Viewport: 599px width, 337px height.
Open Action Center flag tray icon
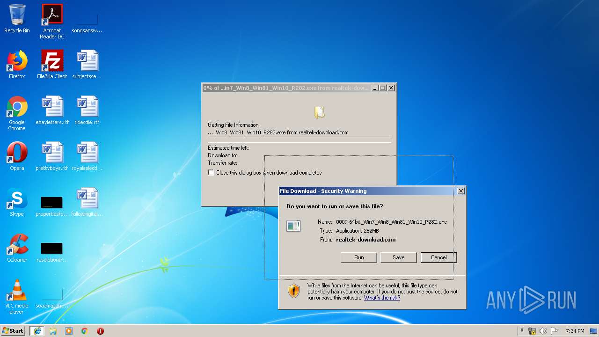555,331
